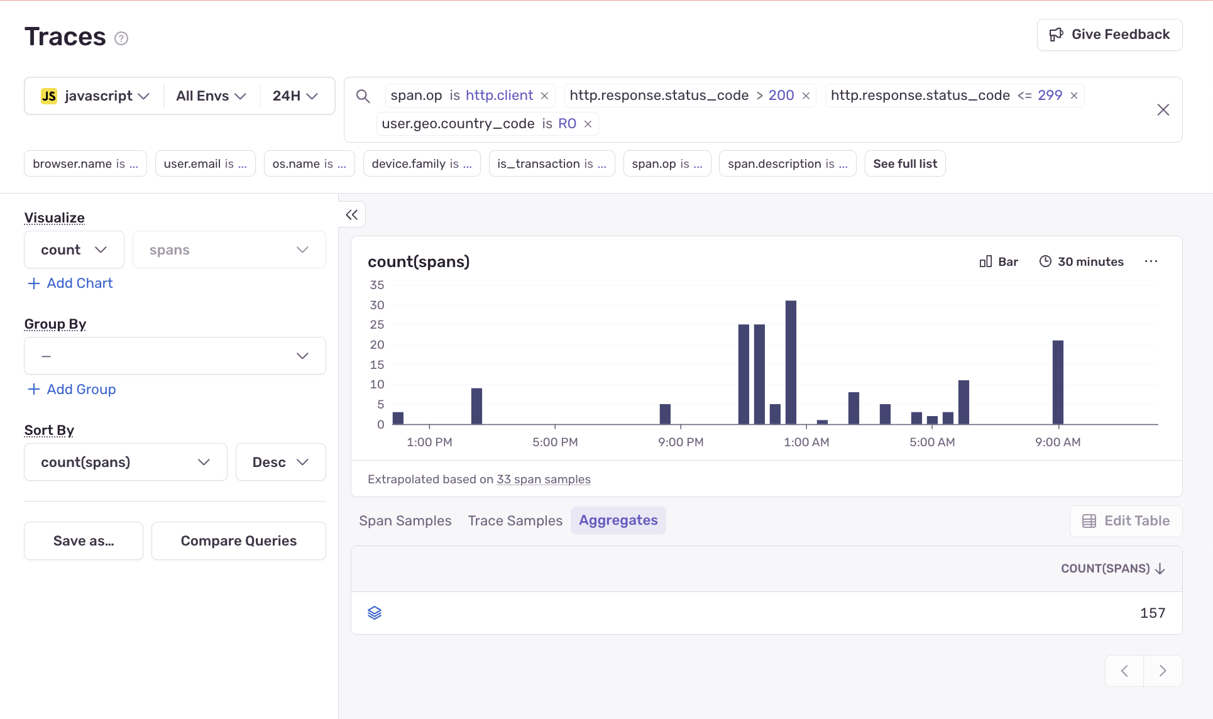The height and width of the screenshot is (719, 1213).
Task: Click the stacked layers icon in table row
Action: (375, 613)
